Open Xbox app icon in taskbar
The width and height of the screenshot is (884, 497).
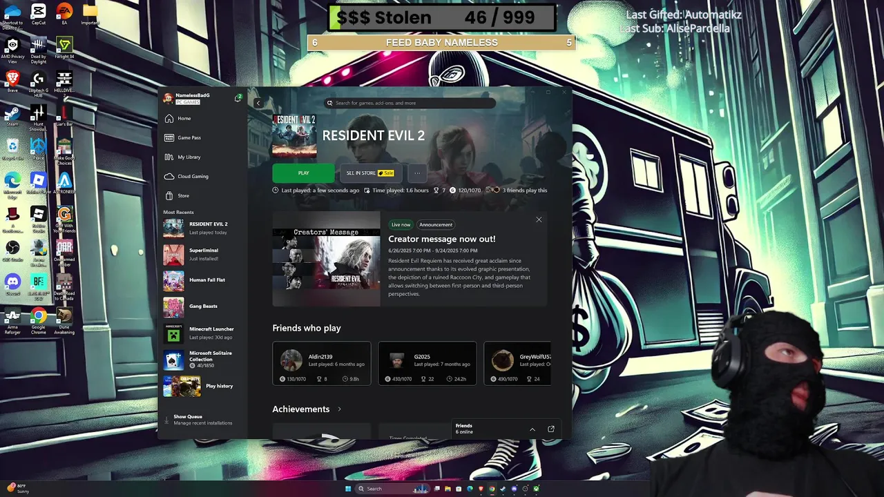point(536,489)
